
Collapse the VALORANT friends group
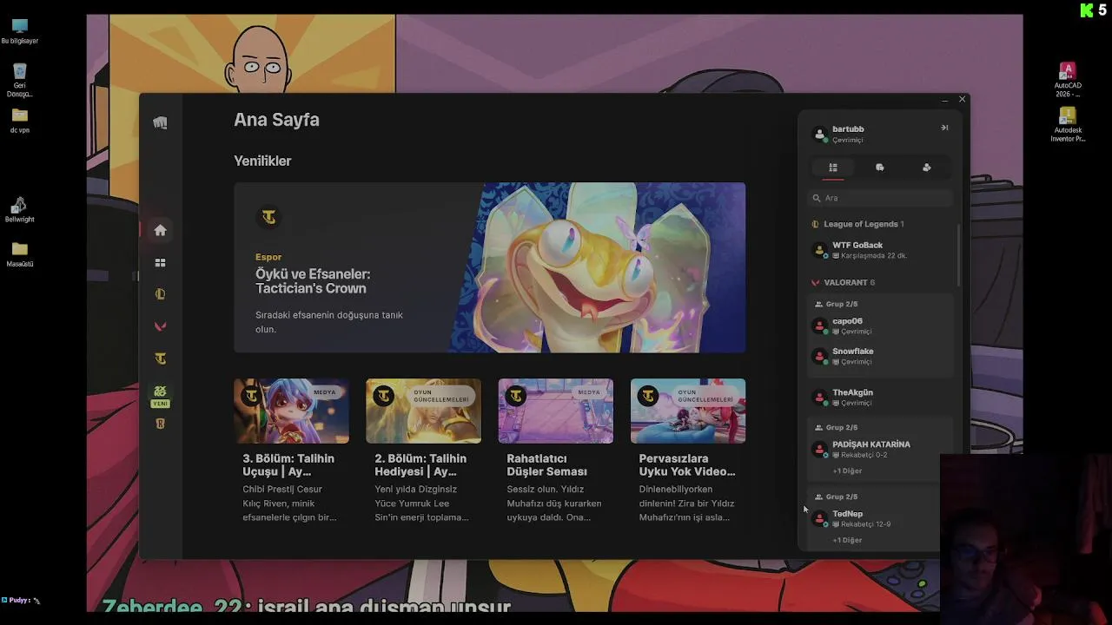(x=844, y=282)
